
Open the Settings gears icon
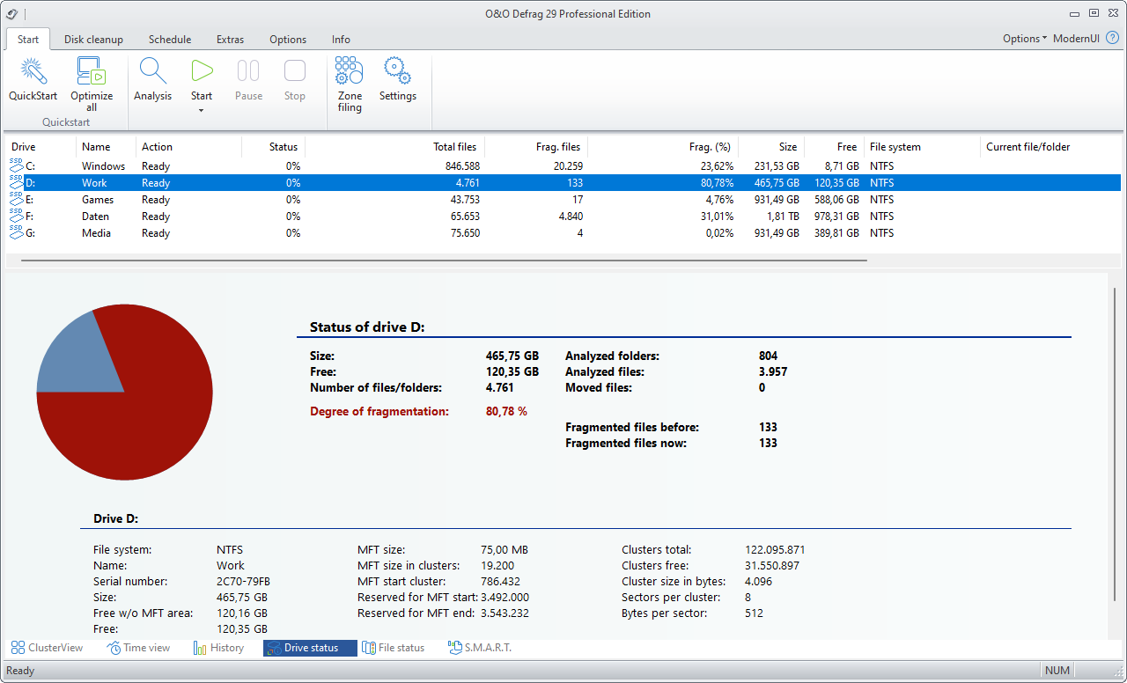pyautogui.click(x=397, y=71)
